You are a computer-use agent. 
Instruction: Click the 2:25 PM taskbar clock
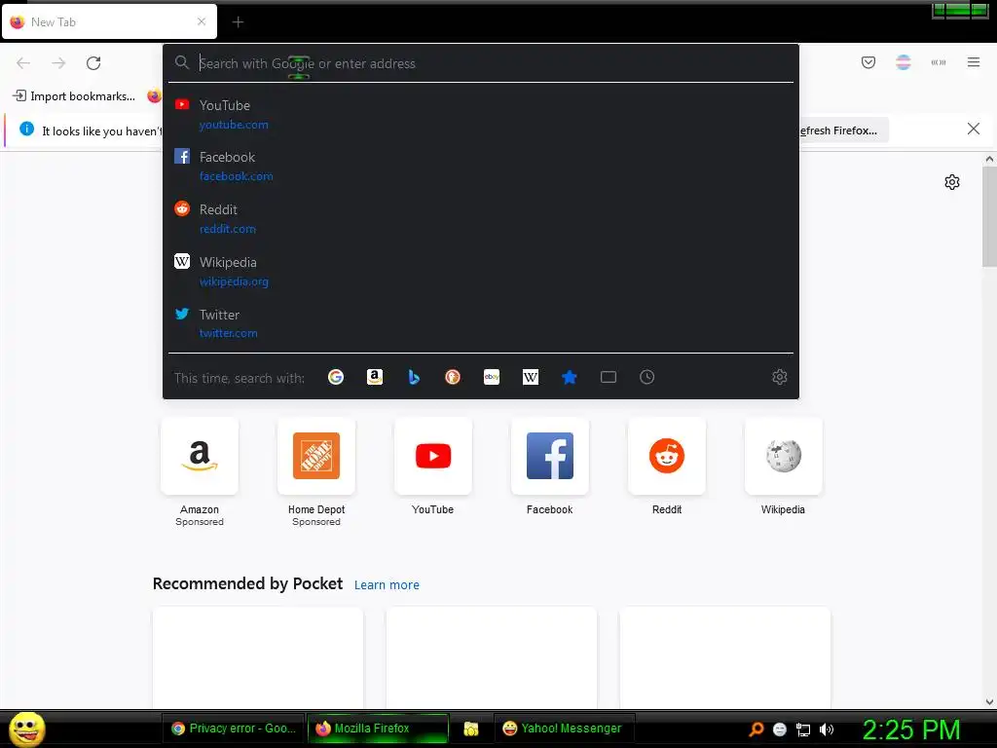(911, 729)
